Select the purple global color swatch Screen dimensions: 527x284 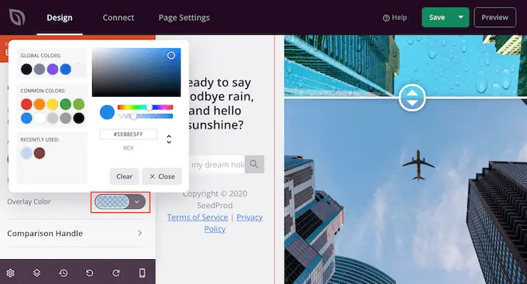pyautogui.click(x=53, y=69)
